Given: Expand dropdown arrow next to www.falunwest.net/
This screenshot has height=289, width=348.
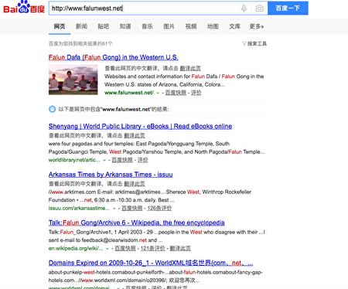Looking at the screenshot, I should pyautogui.click(x=158, y=93).
